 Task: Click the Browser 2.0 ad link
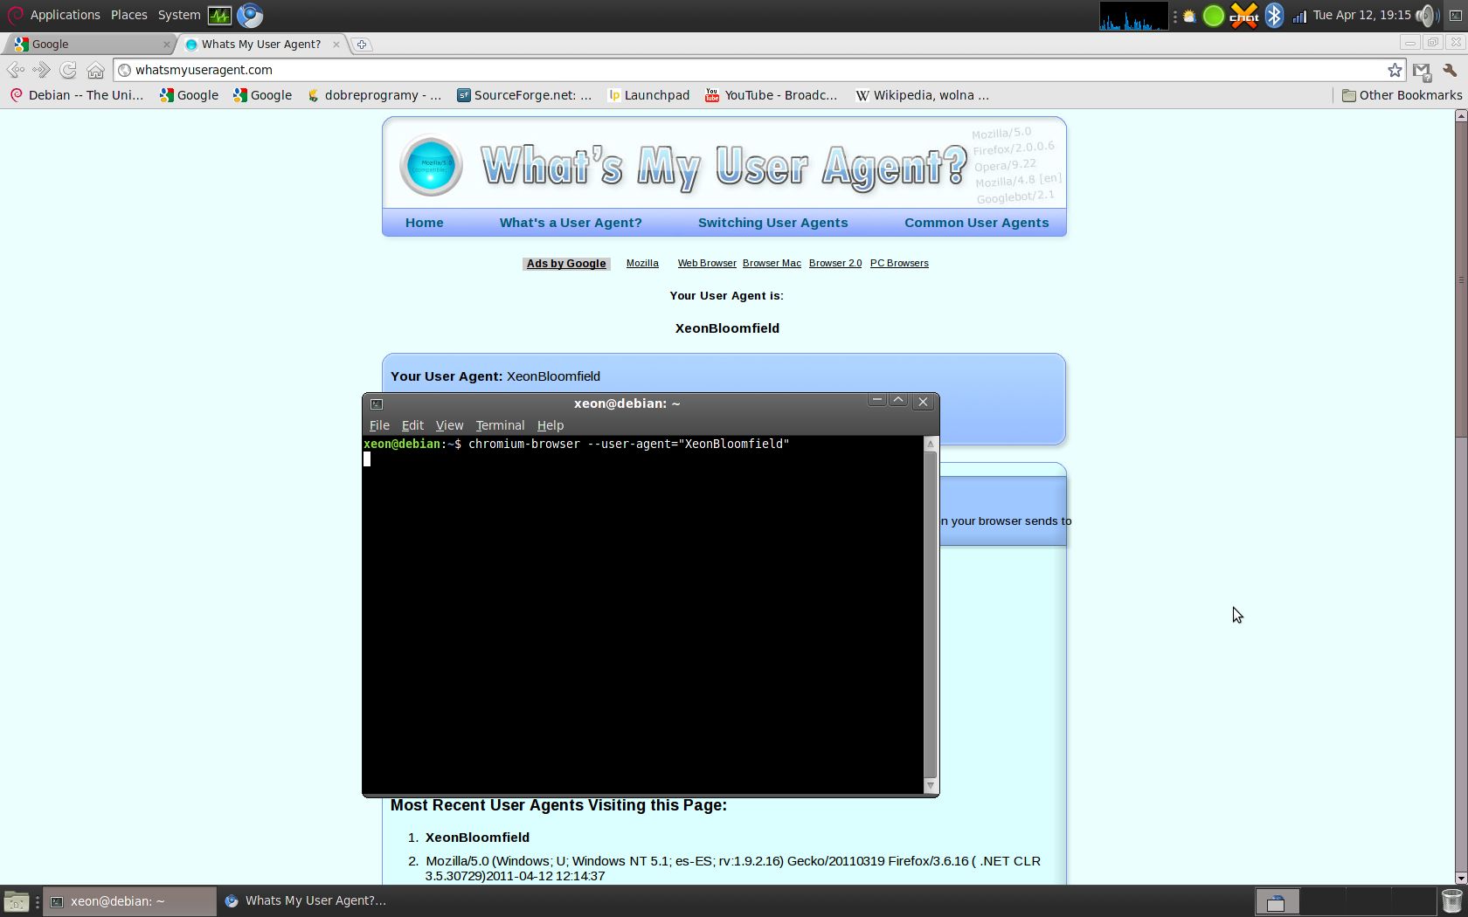835,263
